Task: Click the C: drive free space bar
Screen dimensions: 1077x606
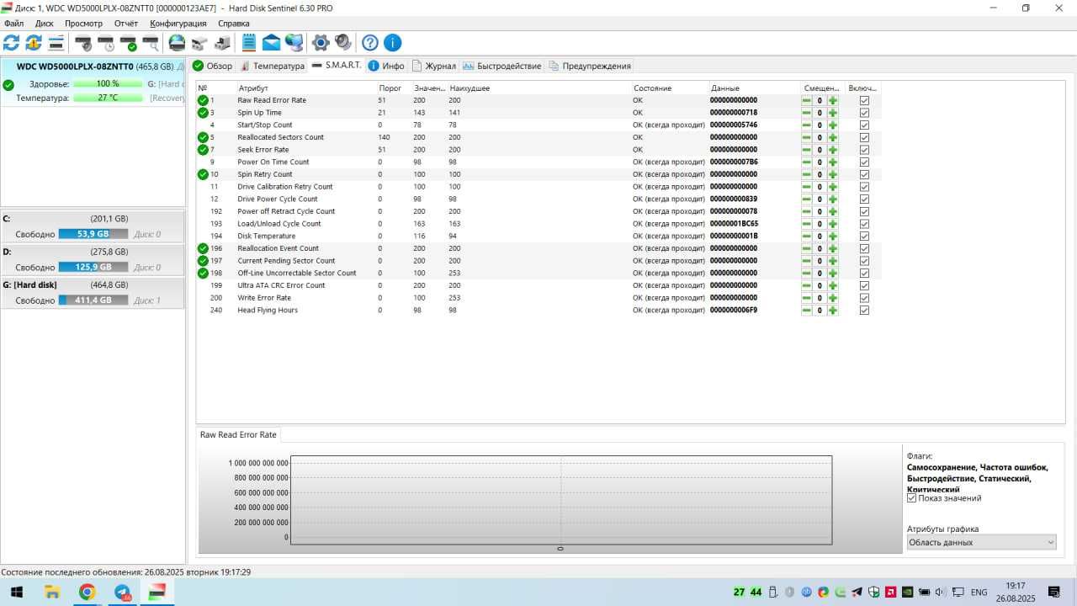Action: tap(93, 234)
